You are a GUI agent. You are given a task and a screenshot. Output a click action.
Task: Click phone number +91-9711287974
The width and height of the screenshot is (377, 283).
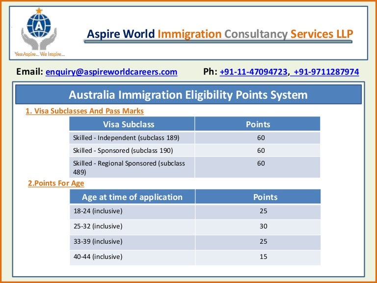coord(326,72)
